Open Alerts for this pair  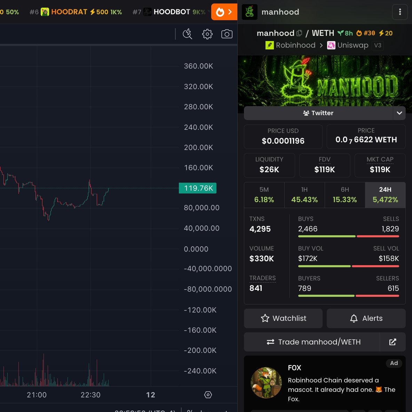point(366,318)
